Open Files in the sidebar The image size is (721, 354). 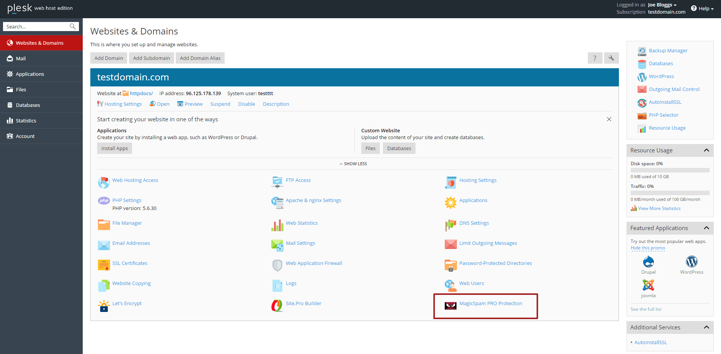click(41, 89)
